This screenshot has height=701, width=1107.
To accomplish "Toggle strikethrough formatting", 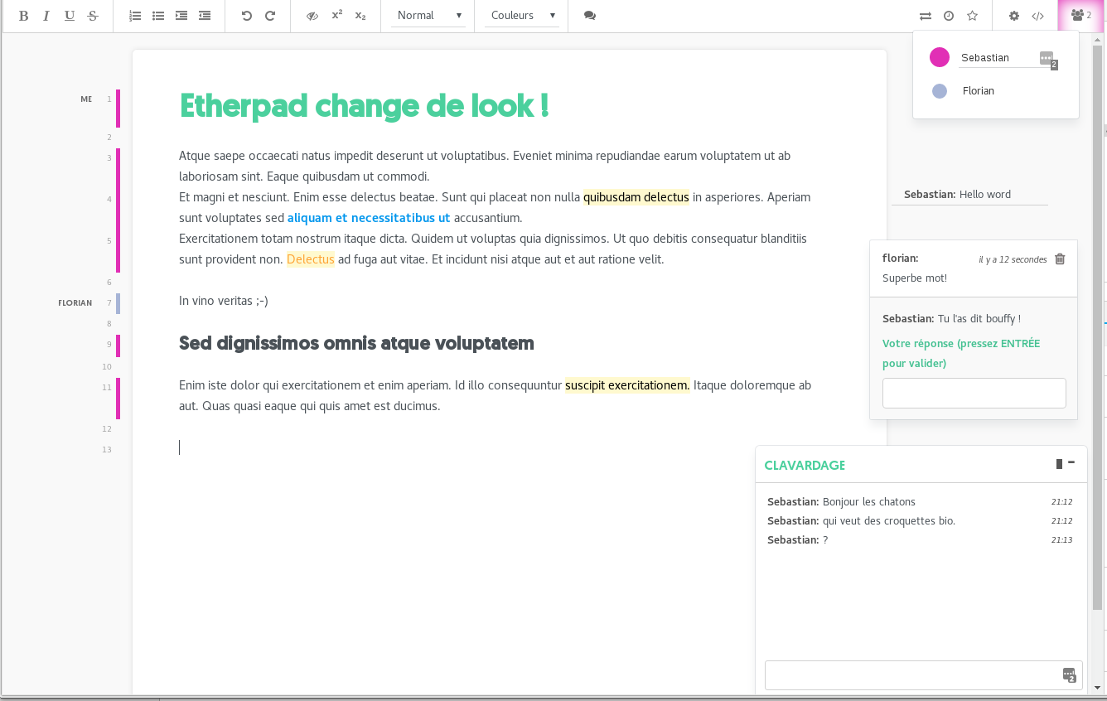I will click(x=93, y=16).
